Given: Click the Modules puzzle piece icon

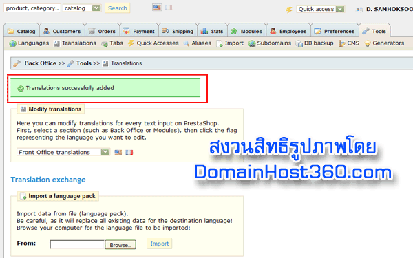Looking at the screenshot, I should pos(234,32).
